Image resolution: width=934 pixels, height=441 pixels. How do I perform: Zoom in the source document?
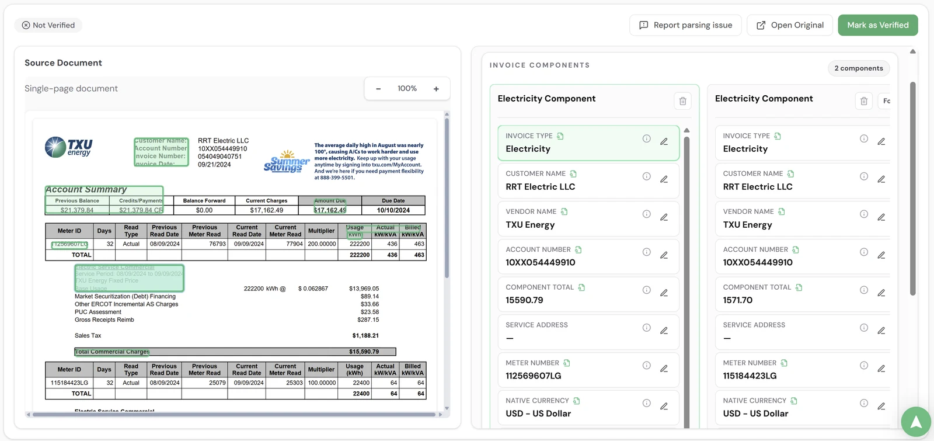[436, 89]
